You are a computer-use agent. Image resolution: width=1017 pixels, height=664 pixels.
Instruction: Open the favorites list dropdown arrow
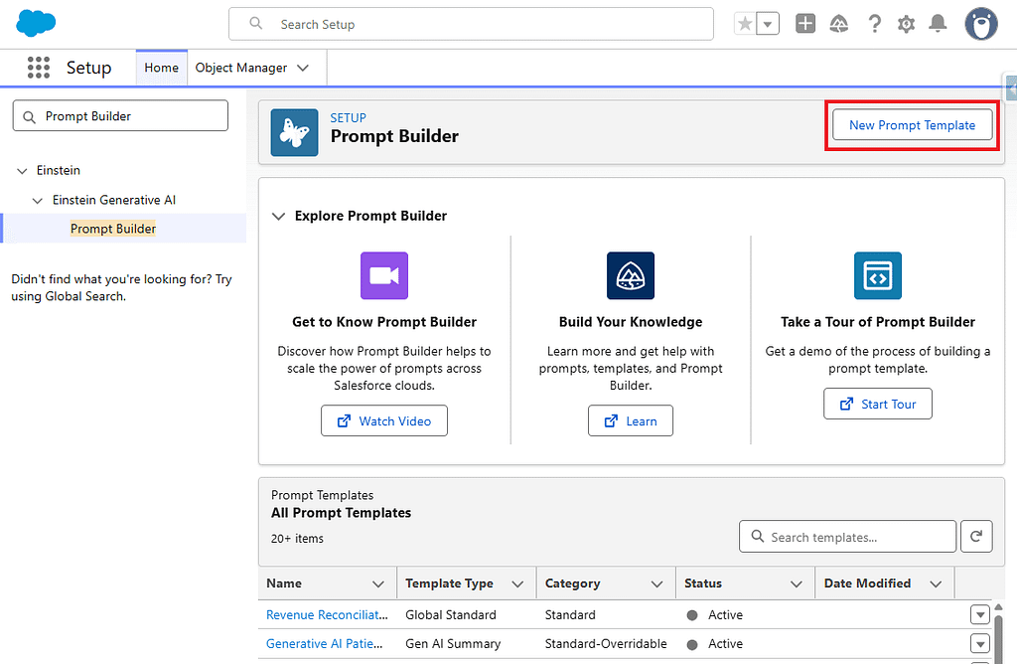tap(768, 25)
